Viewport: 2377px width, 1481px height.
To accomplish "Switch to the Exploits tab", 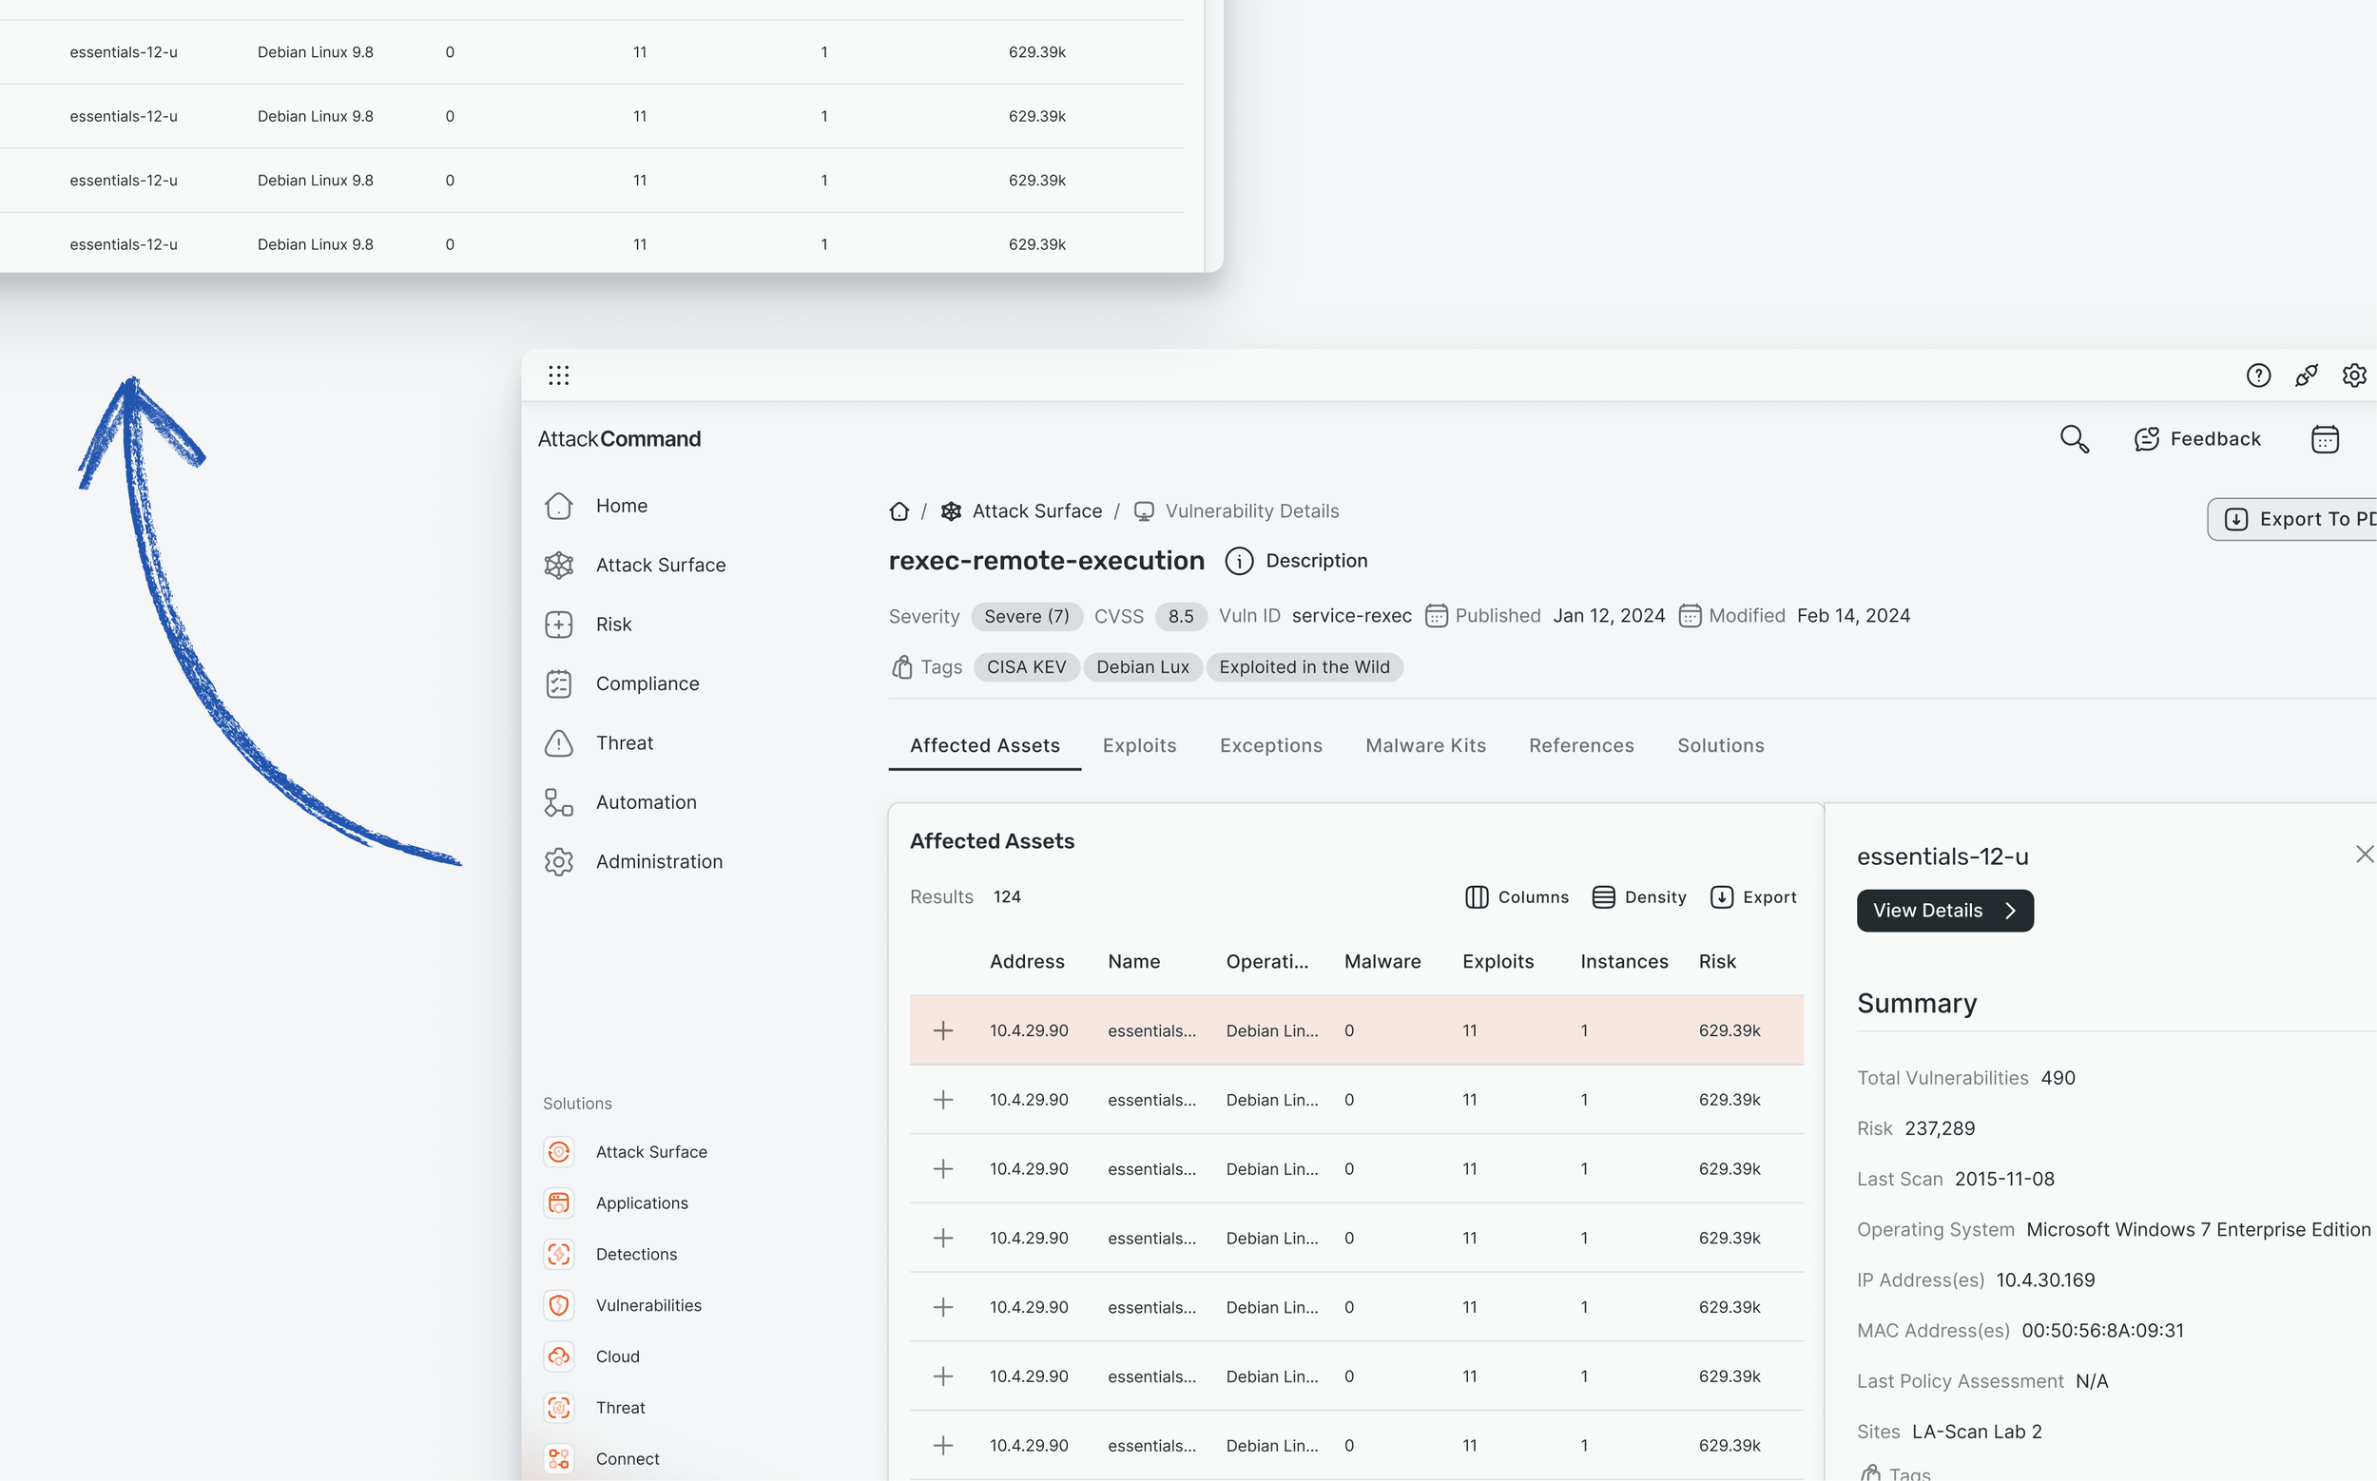I will [x=1138, y=745].
